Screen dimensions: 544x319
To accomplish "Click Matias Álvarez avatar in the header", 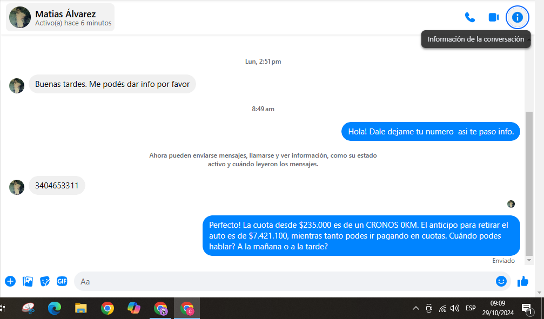I will [x=20, y=17].
